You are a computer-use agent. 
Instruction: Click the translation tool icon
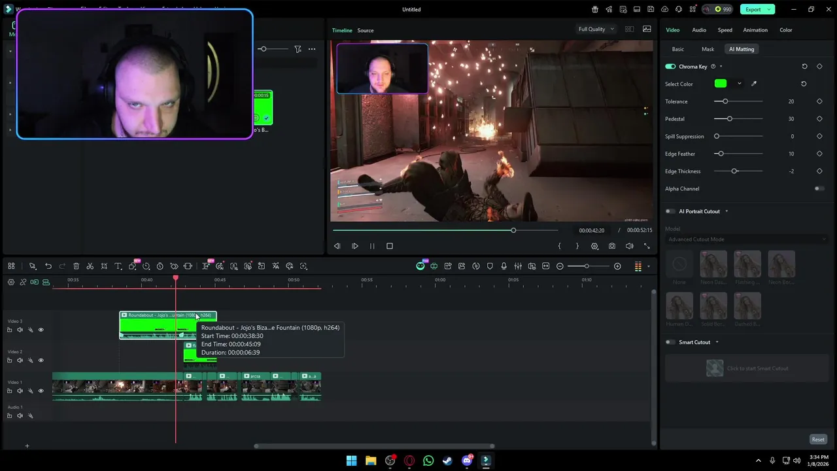point(275,266)
